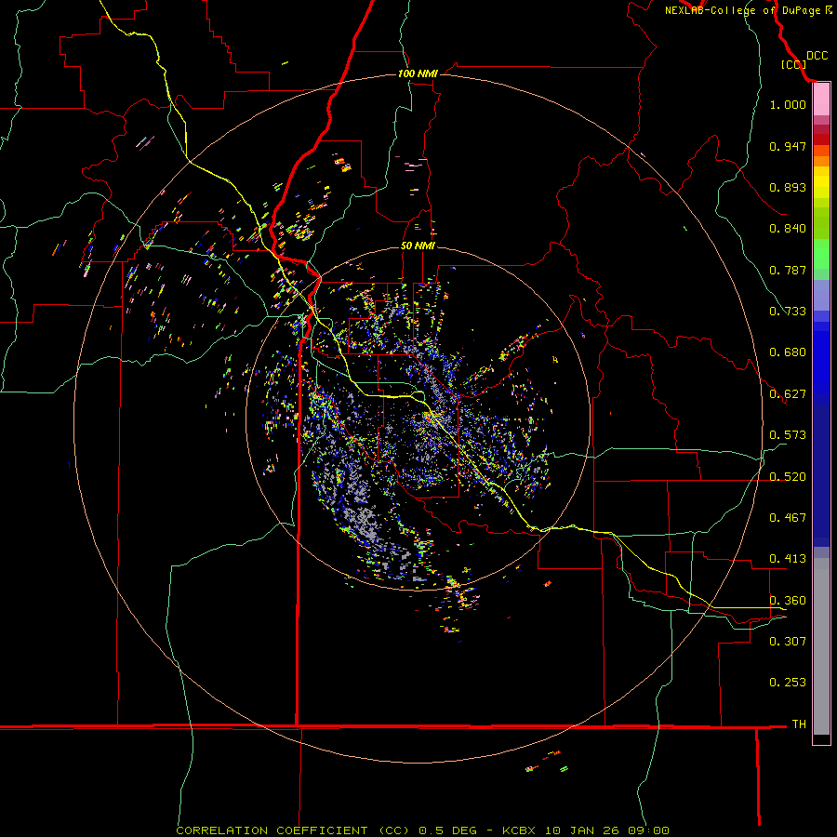Image resolution: width=837 pixels, height=837 pixels.
Task: Click the CORRELATION COEFFICIENT (CC) caption text
Action: click(x=293, y=830)
